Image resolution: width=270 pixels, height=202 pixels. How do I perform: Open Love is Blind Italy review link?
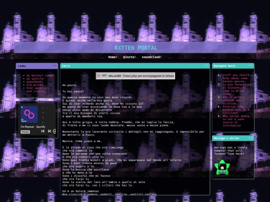point(237,89)
